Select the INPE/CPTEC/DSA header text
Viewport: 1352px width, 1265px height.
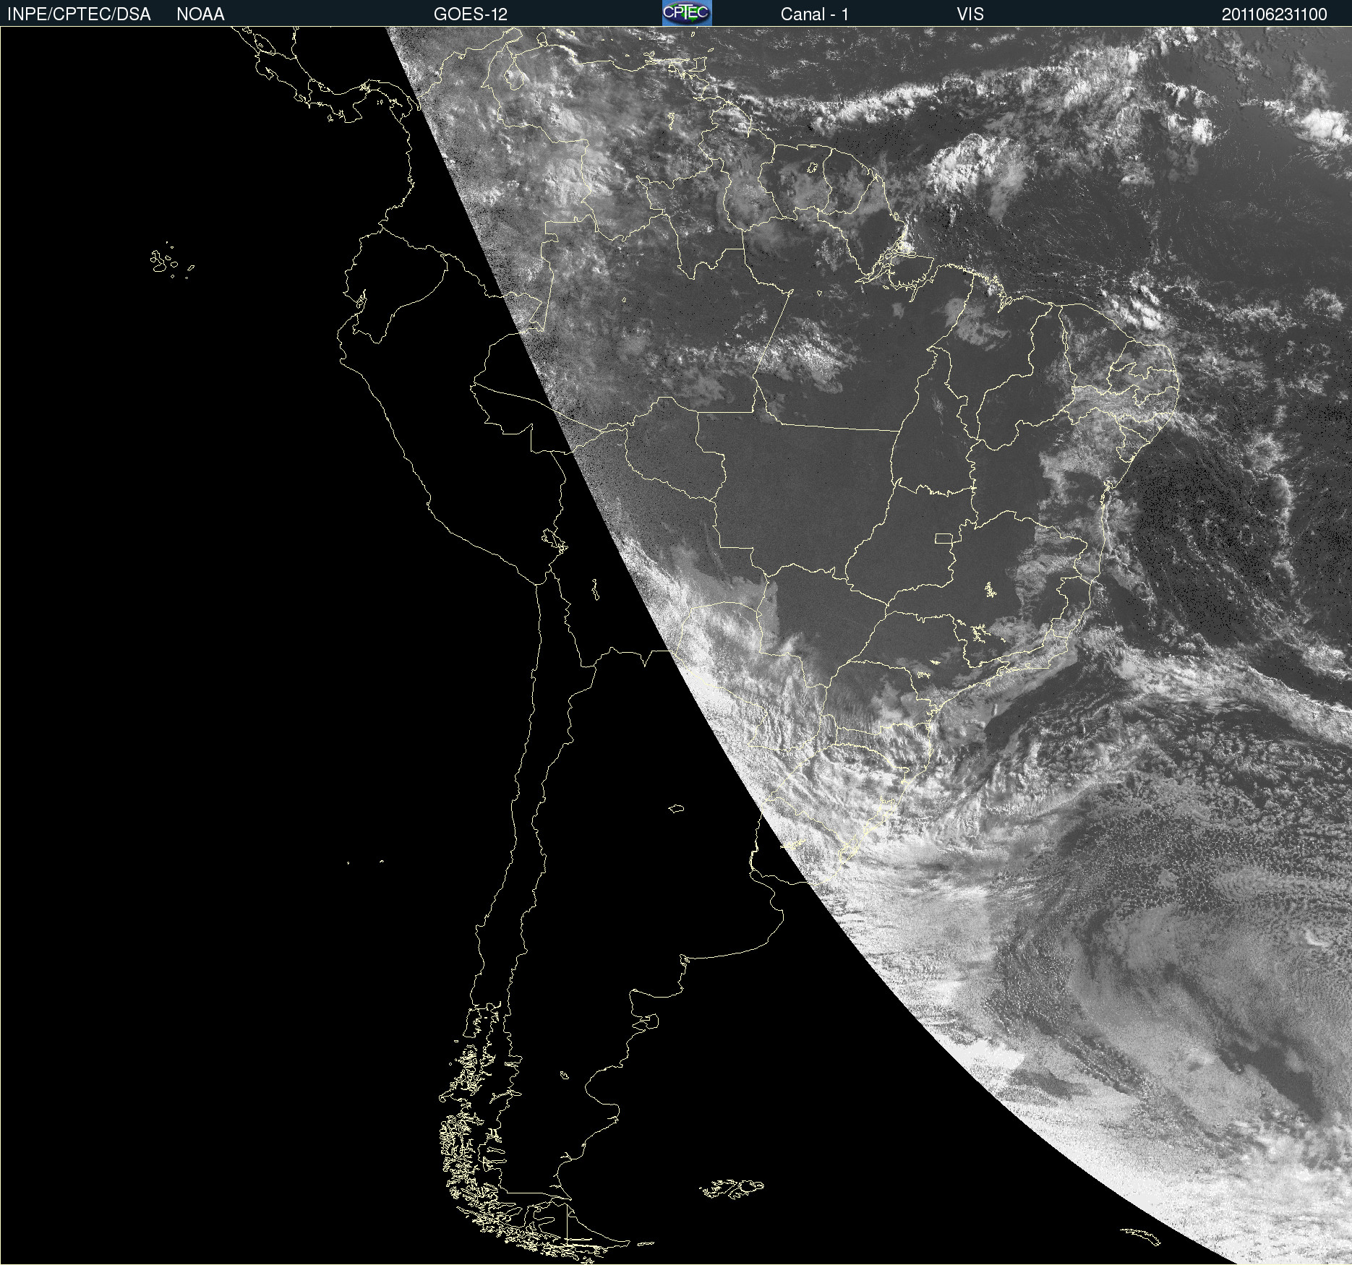click(x=79, y=14)
